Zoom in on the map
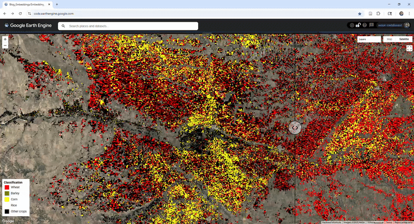The height and width of the screenshot is (224, 414). pyautogui.click(x=5, y=39)
